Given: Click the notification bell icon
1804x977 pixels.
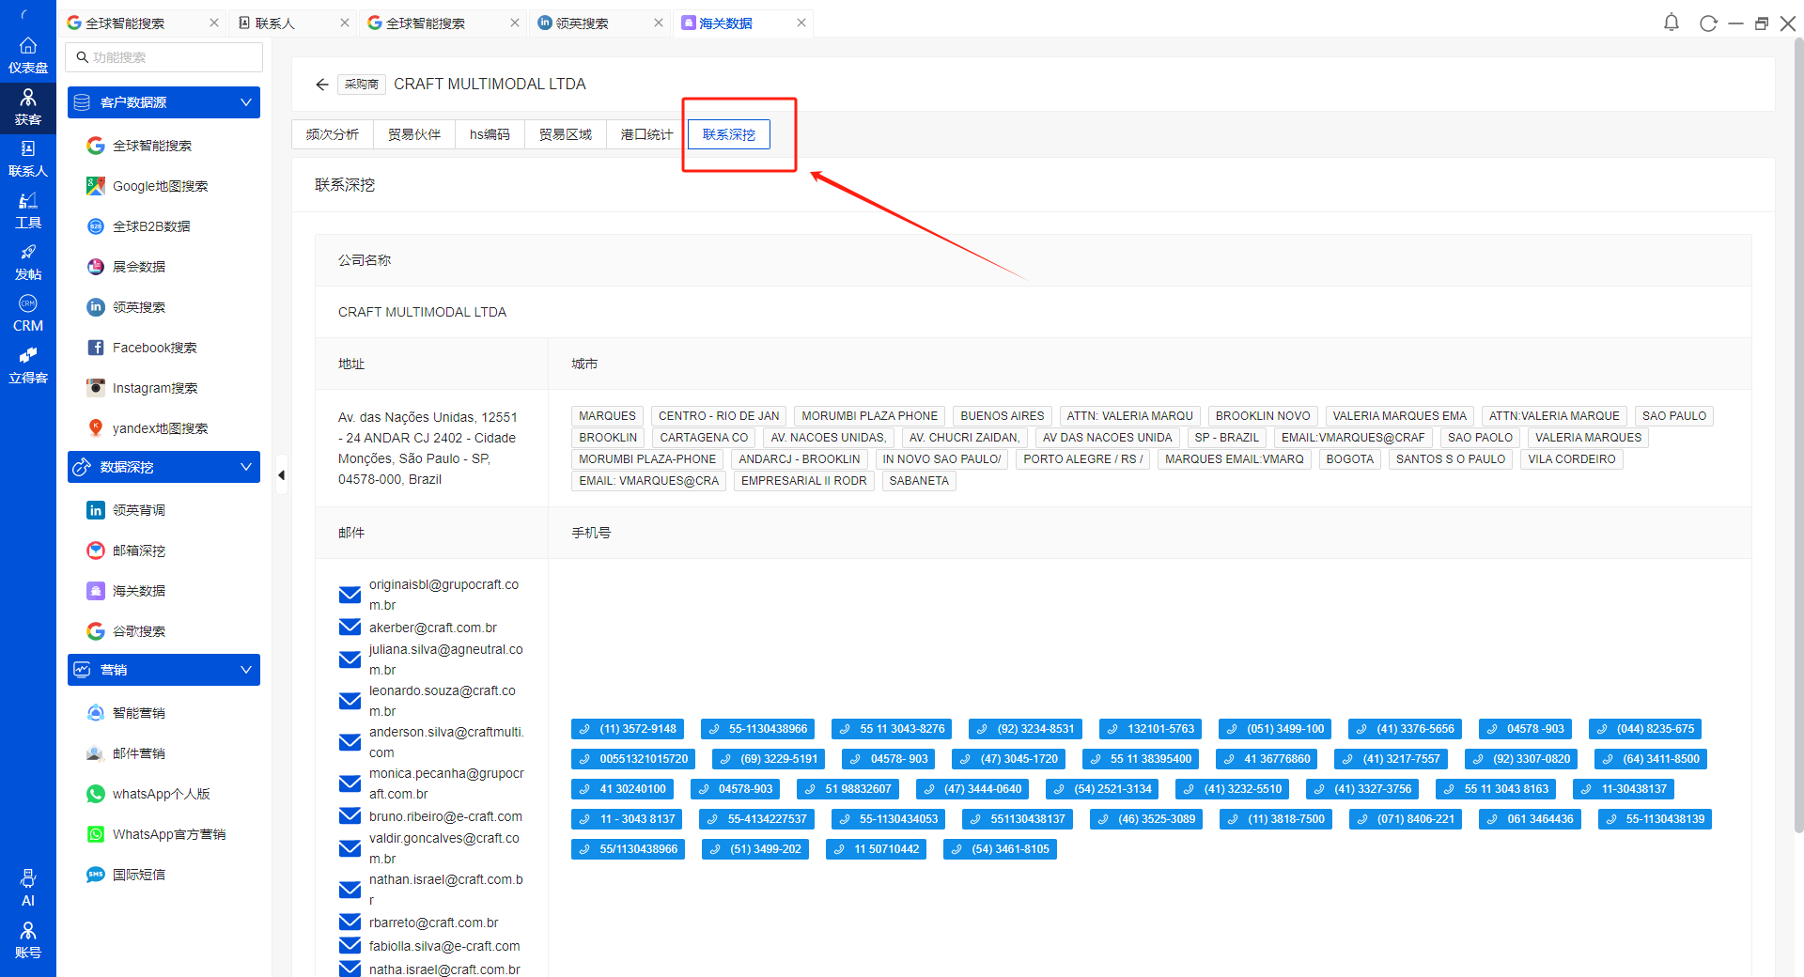Looking at the screenshot, I should point(1671,23).
